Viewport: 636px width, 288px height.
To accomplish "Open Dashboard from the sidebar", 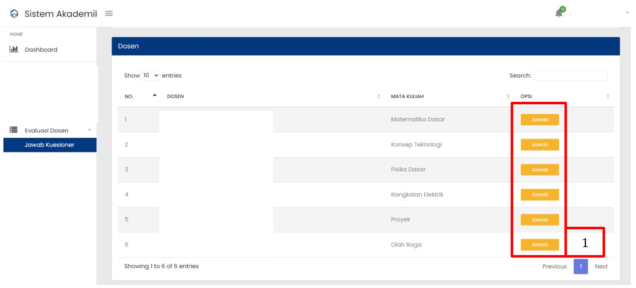I will click(x=41, y=49).
